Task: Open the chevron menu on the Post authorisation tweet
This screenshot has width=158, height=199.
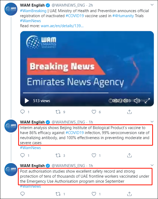Action: click(152, 165)
